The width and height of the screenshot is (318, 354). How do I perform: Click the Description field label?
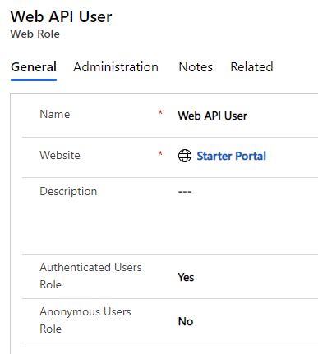click(x=68, y=192)
